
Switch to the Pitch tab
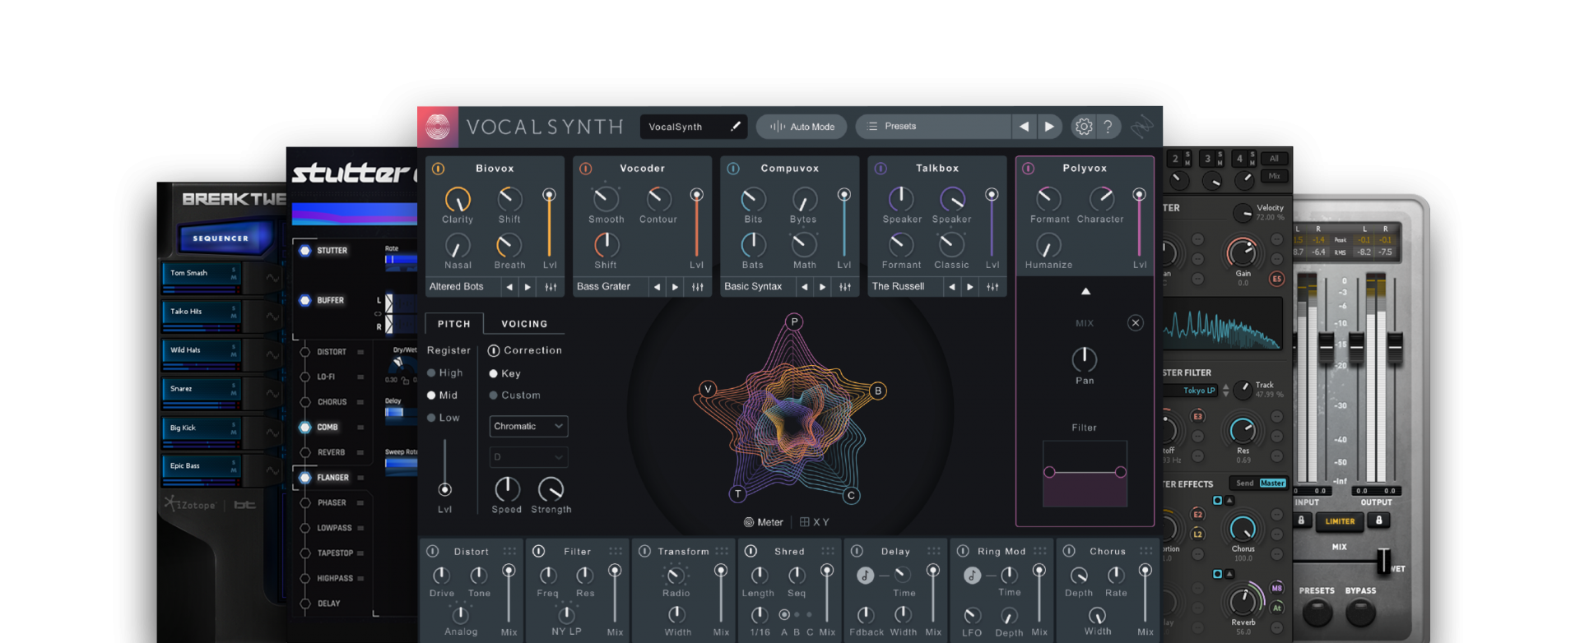point(453,324)
